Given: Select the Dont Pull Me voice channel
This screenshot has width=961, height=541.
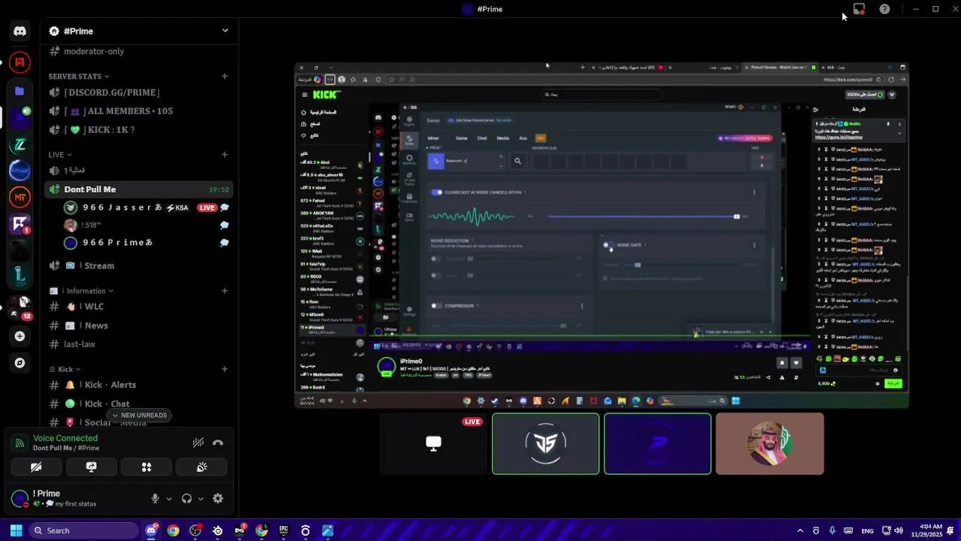Looking at the screenshot, I should (x=138, y=189).
